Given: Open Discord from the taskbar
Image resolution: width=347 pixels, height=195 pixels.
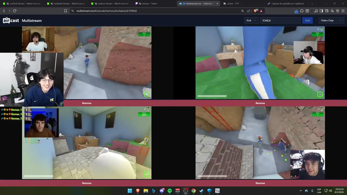Looking at the screenshot, I should (162, 191).
